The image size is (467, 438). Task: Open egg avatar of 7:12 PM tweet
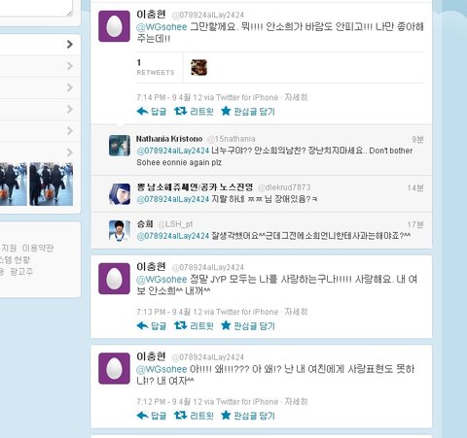114,368
